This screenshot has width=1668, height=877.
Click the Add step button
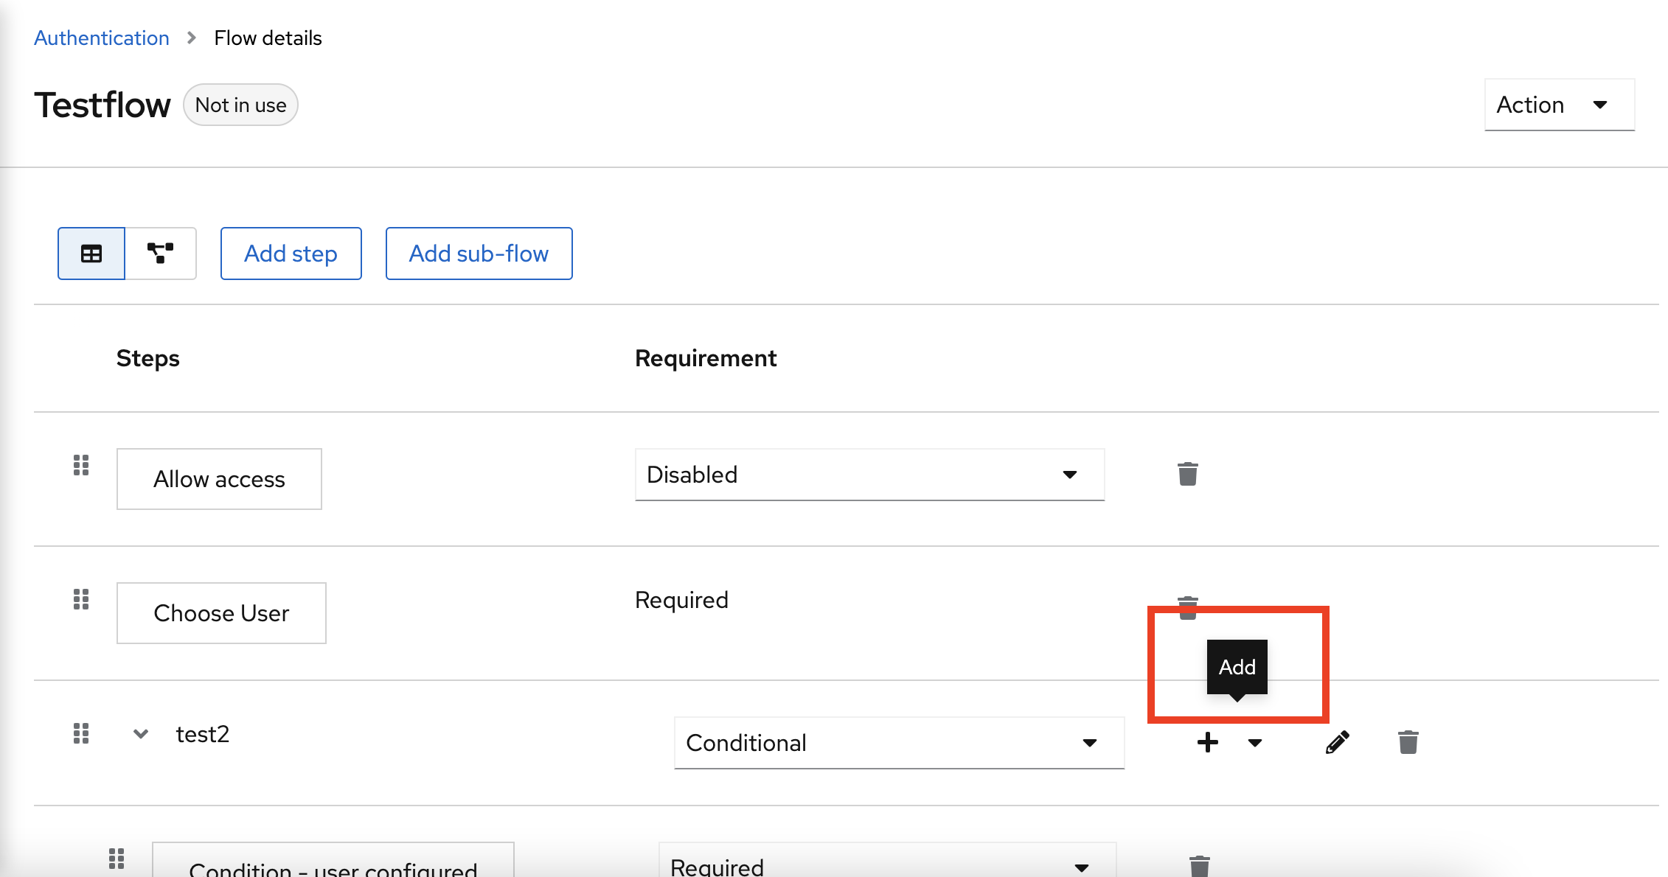coord(291,254)
